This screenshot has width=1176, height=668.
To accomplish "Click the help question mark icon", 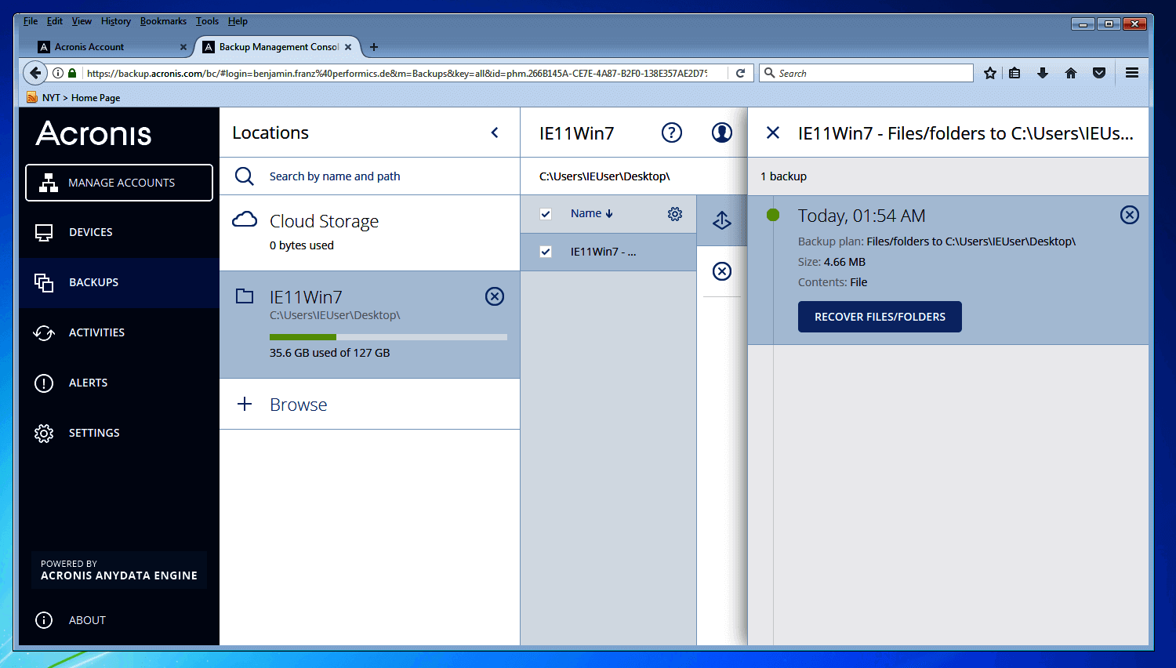I will 671,133.
